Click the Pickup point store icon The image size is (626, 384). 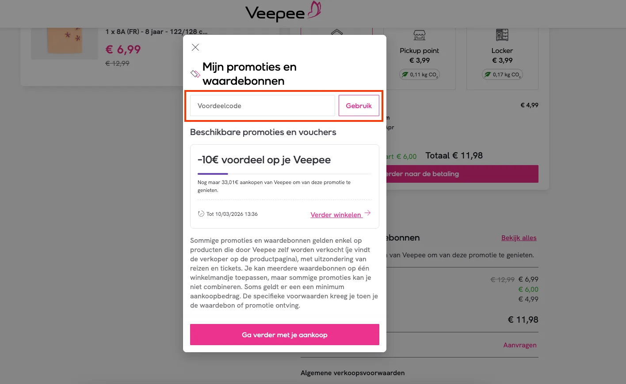[419, 35]
